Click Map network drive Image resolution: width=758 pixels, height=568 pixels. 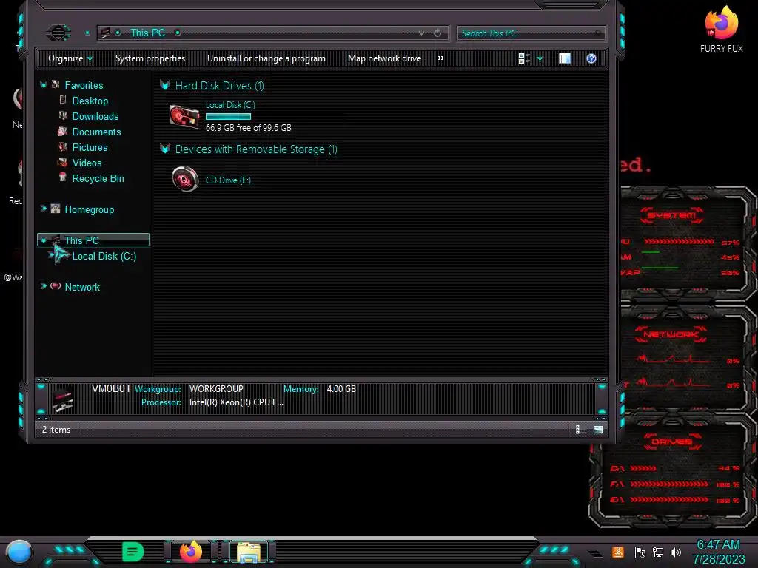(x=384, y=58)
